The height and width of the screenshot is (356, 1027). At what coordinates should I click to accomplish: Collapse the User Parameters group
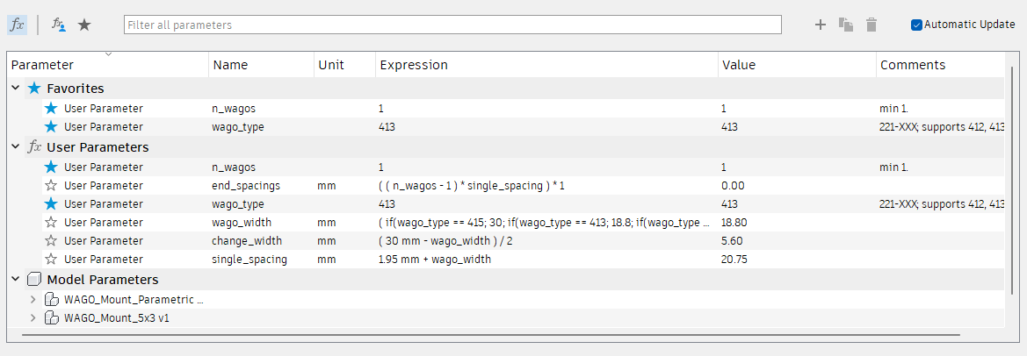coord(17,147)
